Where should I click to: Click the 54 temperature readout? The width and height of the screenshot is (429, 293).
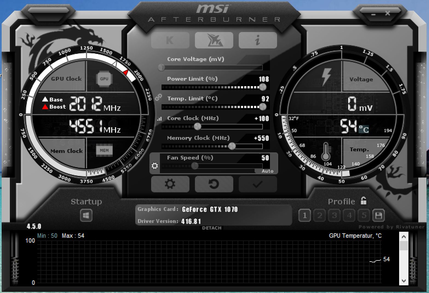(x=349, y=126)
